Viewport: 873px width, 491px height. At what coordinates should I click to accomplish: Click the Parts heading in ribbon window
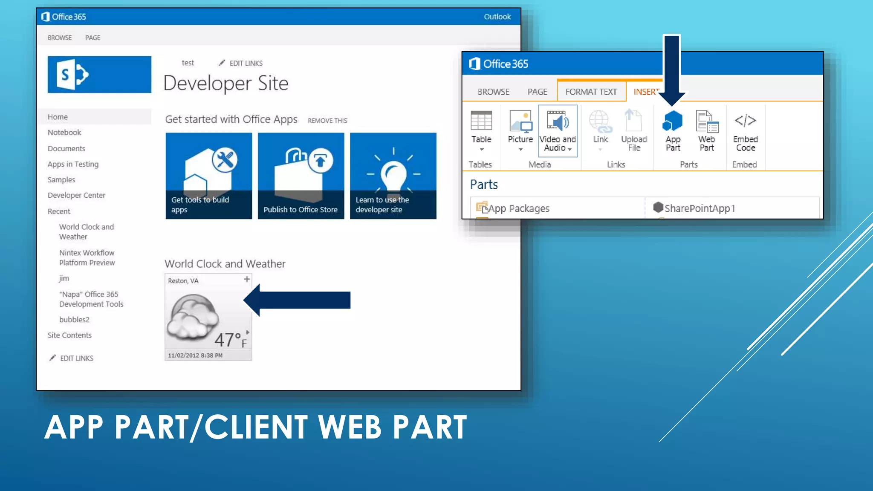pos(484,185)
